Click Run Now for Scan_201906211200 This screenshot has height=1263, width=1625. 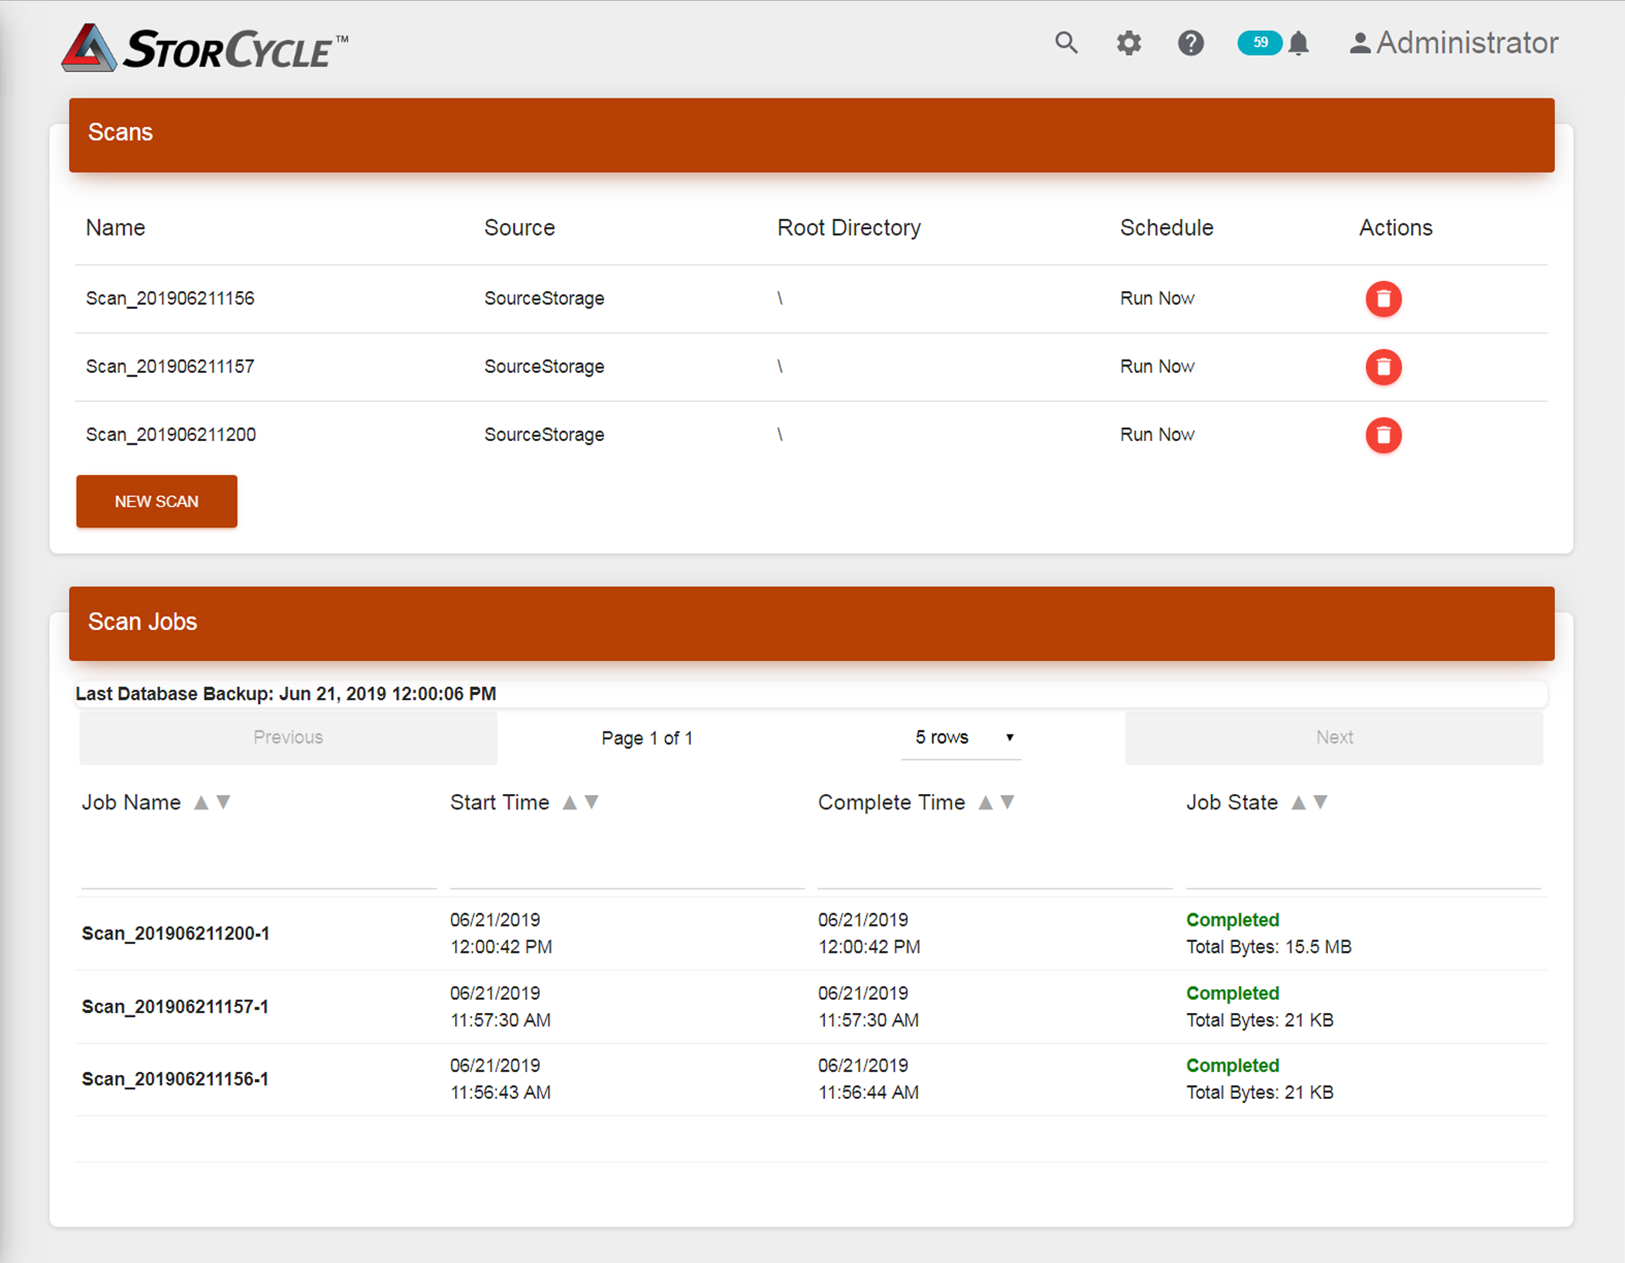coord(1157,435)
